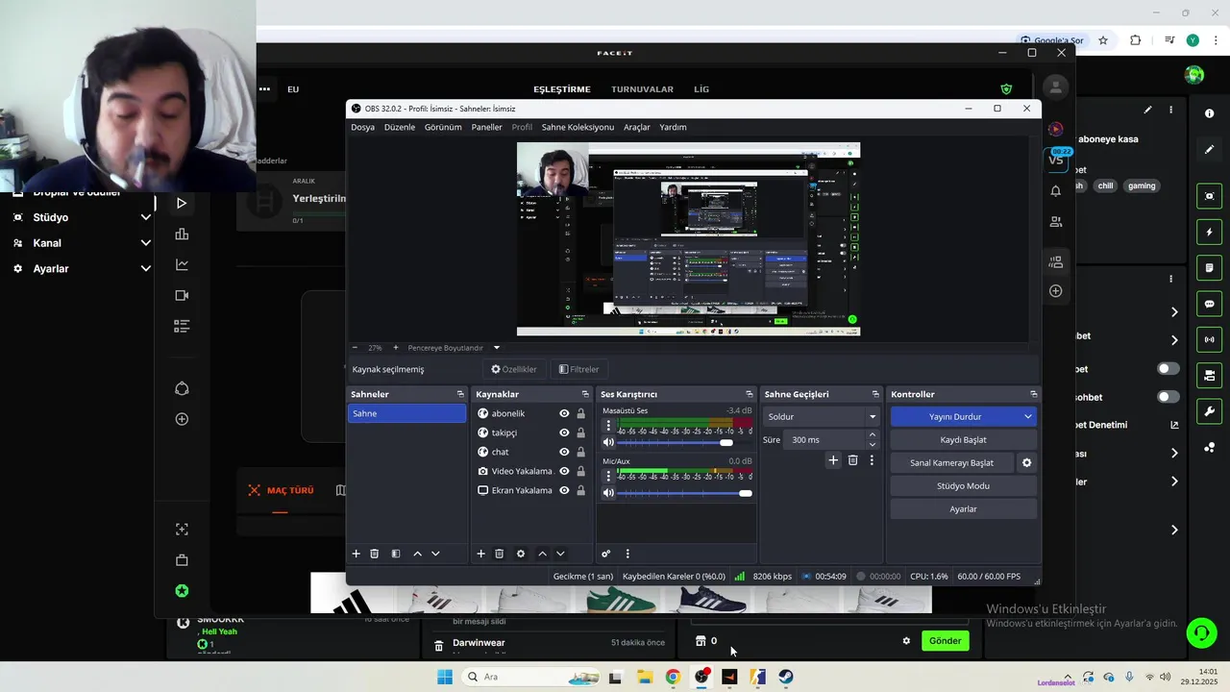Open FACEIT line chart stats icon
The height and width of the screenshot is (692, 1230).
(182, 264)
